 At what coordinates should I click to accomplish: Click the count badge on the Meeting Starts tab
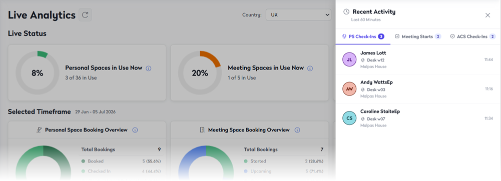tap(438, 36)
